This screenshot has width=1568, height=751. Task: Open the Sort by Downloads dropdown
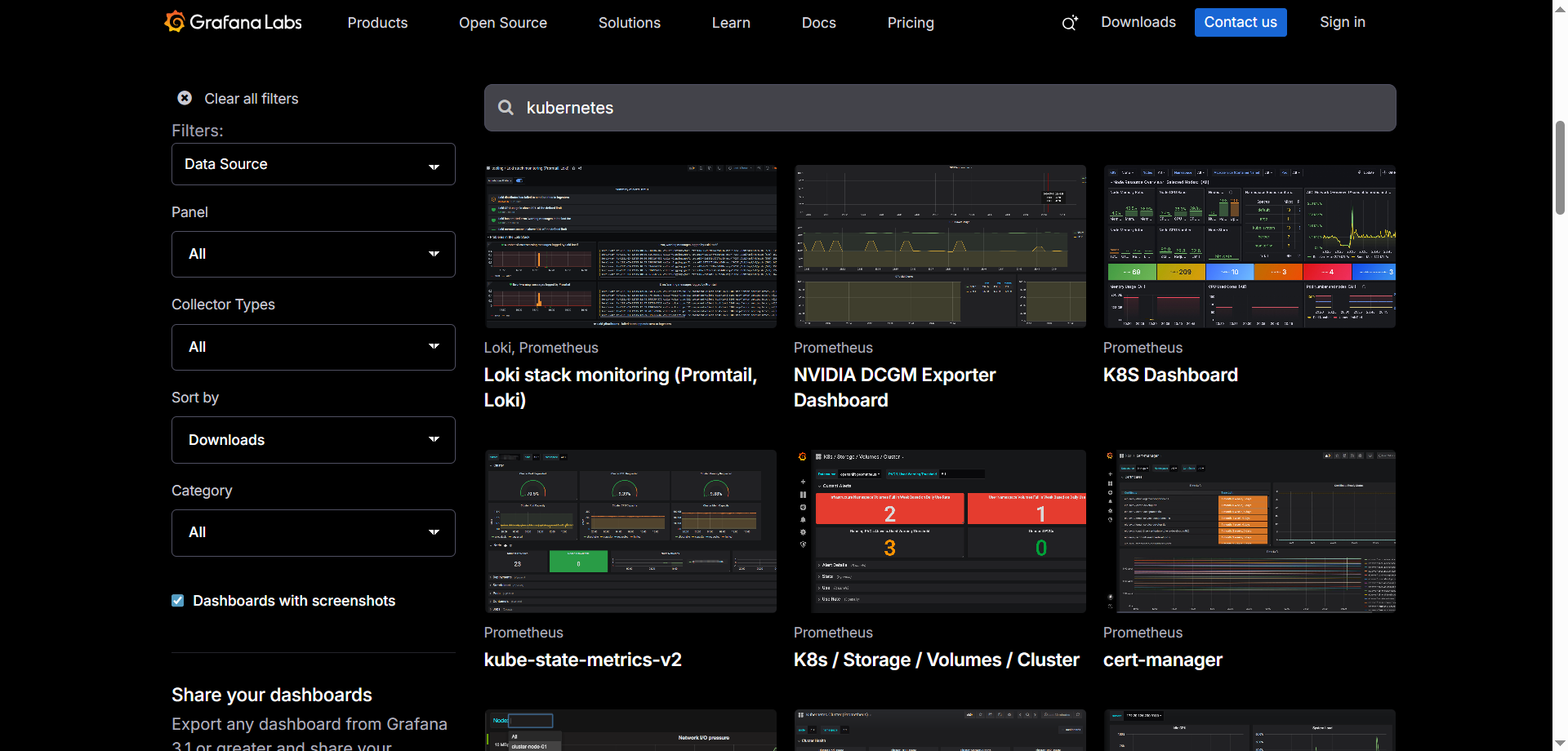(314, 440)
